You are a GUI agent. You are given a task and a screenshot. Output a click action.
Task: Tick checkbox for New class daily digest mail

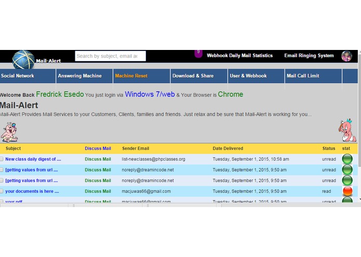[x=2, y=159]
